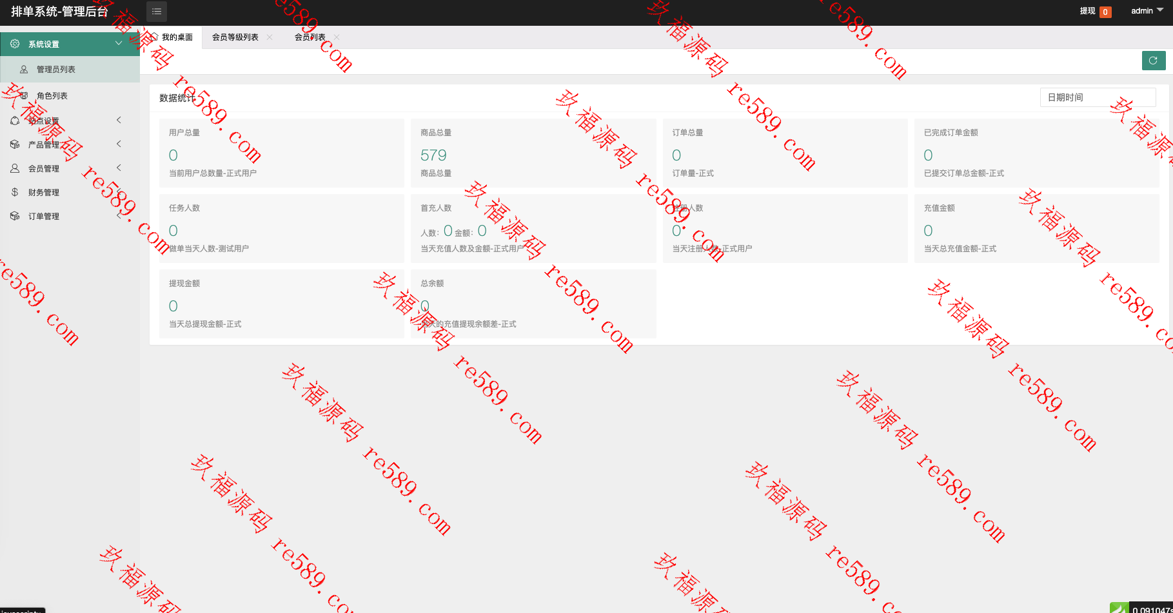Click the 财务管理 dollar icon
This screenshot has width=1173, height=613.
pos(15,192)
